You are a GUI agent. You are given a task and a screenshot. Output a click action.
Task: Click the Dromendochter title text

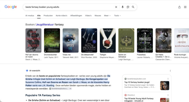(x=50, y=55)
